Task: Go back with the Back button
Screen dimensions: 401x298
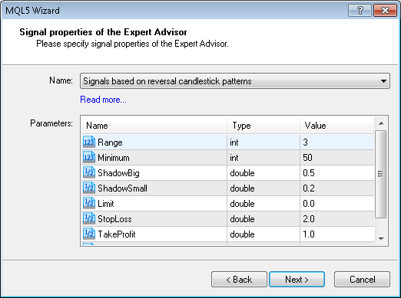Action: click(239, 280)
